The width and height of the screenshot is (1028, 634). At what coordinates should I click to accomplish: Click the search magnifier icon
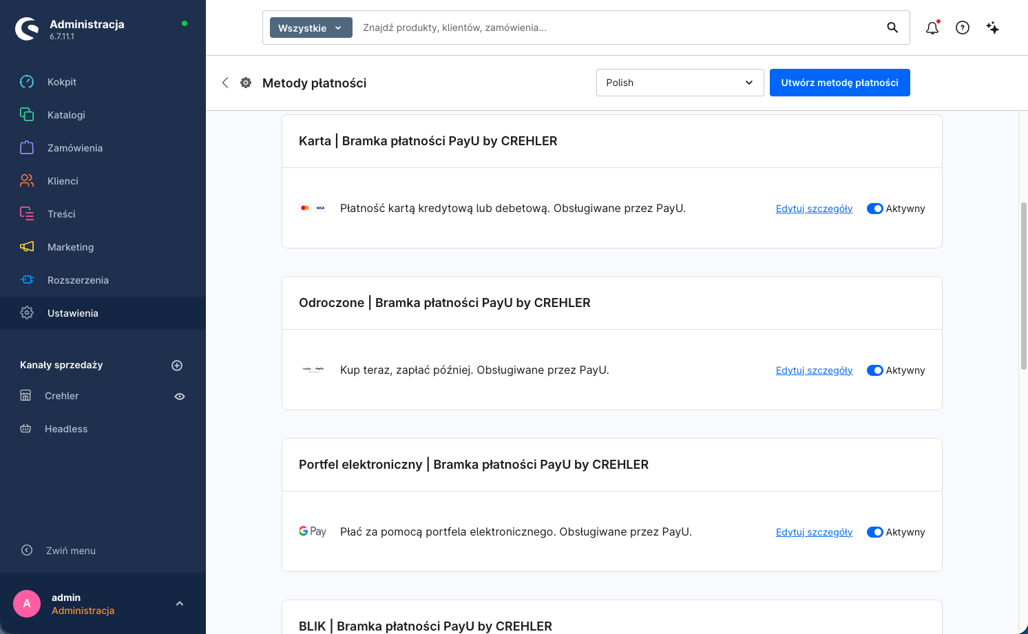tap(892, 28)
